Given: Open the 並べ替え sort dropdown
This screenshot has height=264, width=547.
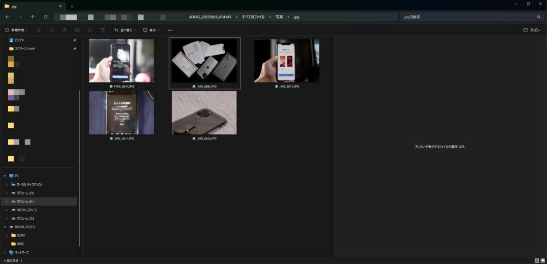Looking at the screenshot, I should click(125, 30).
